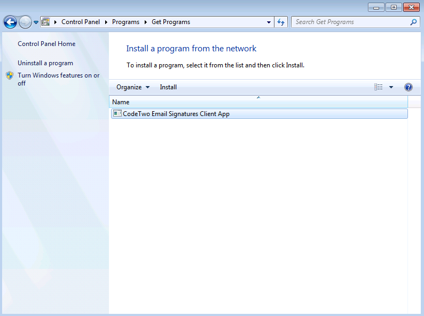
Task: Change the view with the view icon
Action: click(x=378, y=87)
